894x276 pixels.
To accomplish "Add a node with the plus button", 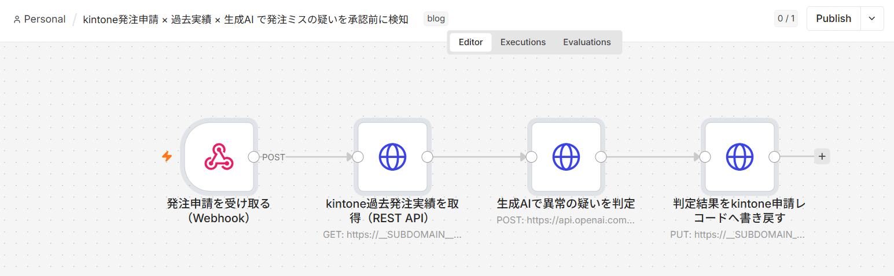I will click(x=822, y=156).
